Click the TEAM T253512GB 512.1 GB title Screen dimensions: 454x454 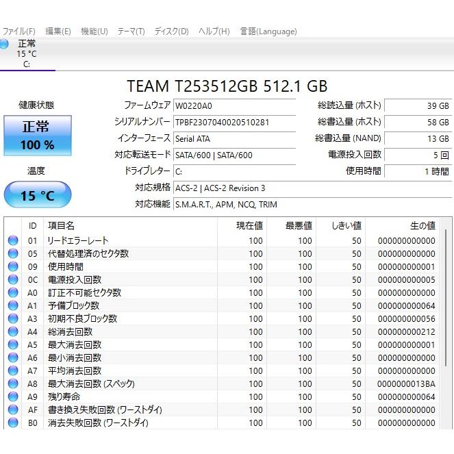coord(227,86)
